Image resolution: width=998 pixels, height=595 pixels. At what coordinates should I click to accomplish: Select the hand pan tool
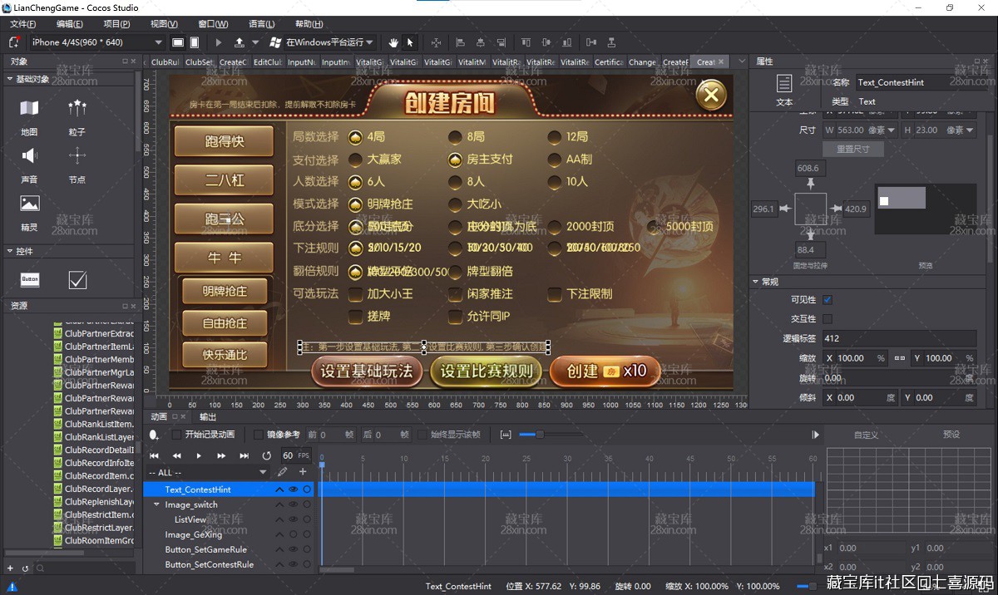pos(393,42)
